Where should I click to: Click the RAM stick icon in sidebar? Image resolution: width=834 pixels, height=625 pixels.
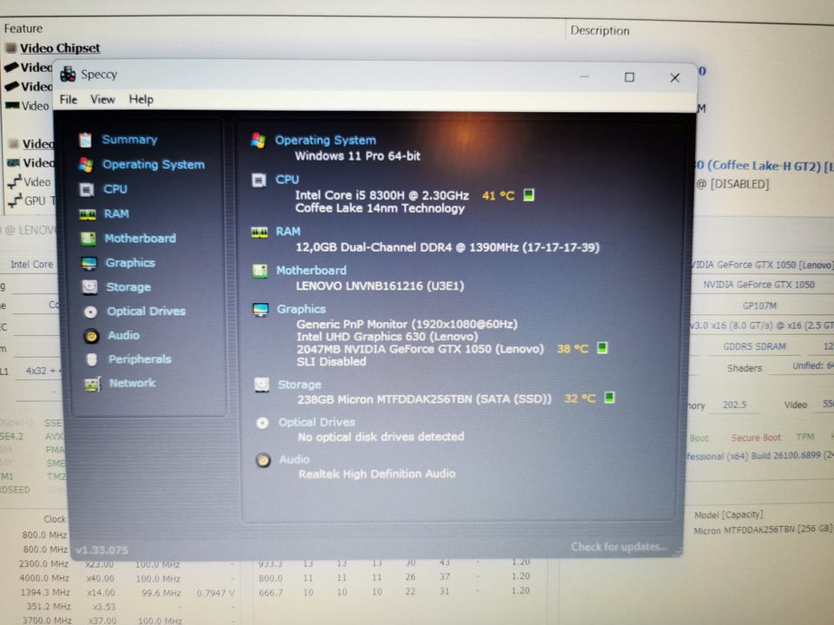point(87,214)
